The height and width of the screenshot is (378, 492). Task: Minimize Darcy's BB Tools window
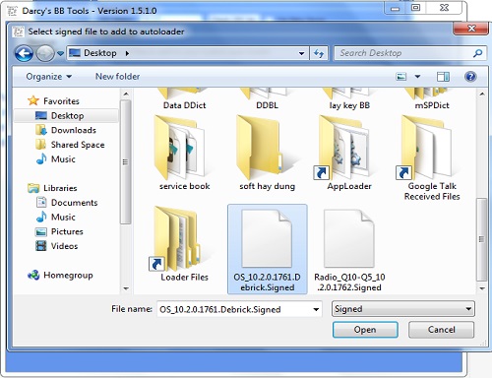[x=396, y=8]
